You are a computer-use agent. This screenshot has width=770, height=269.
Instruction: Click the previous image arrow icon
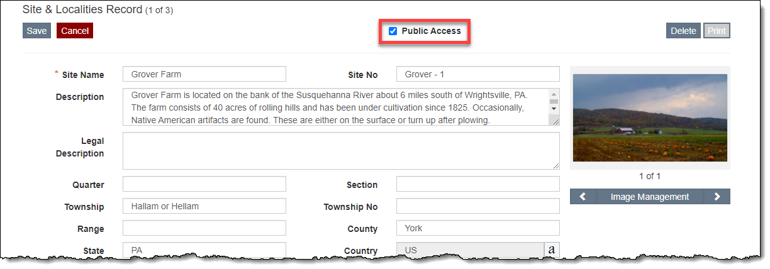583,197
